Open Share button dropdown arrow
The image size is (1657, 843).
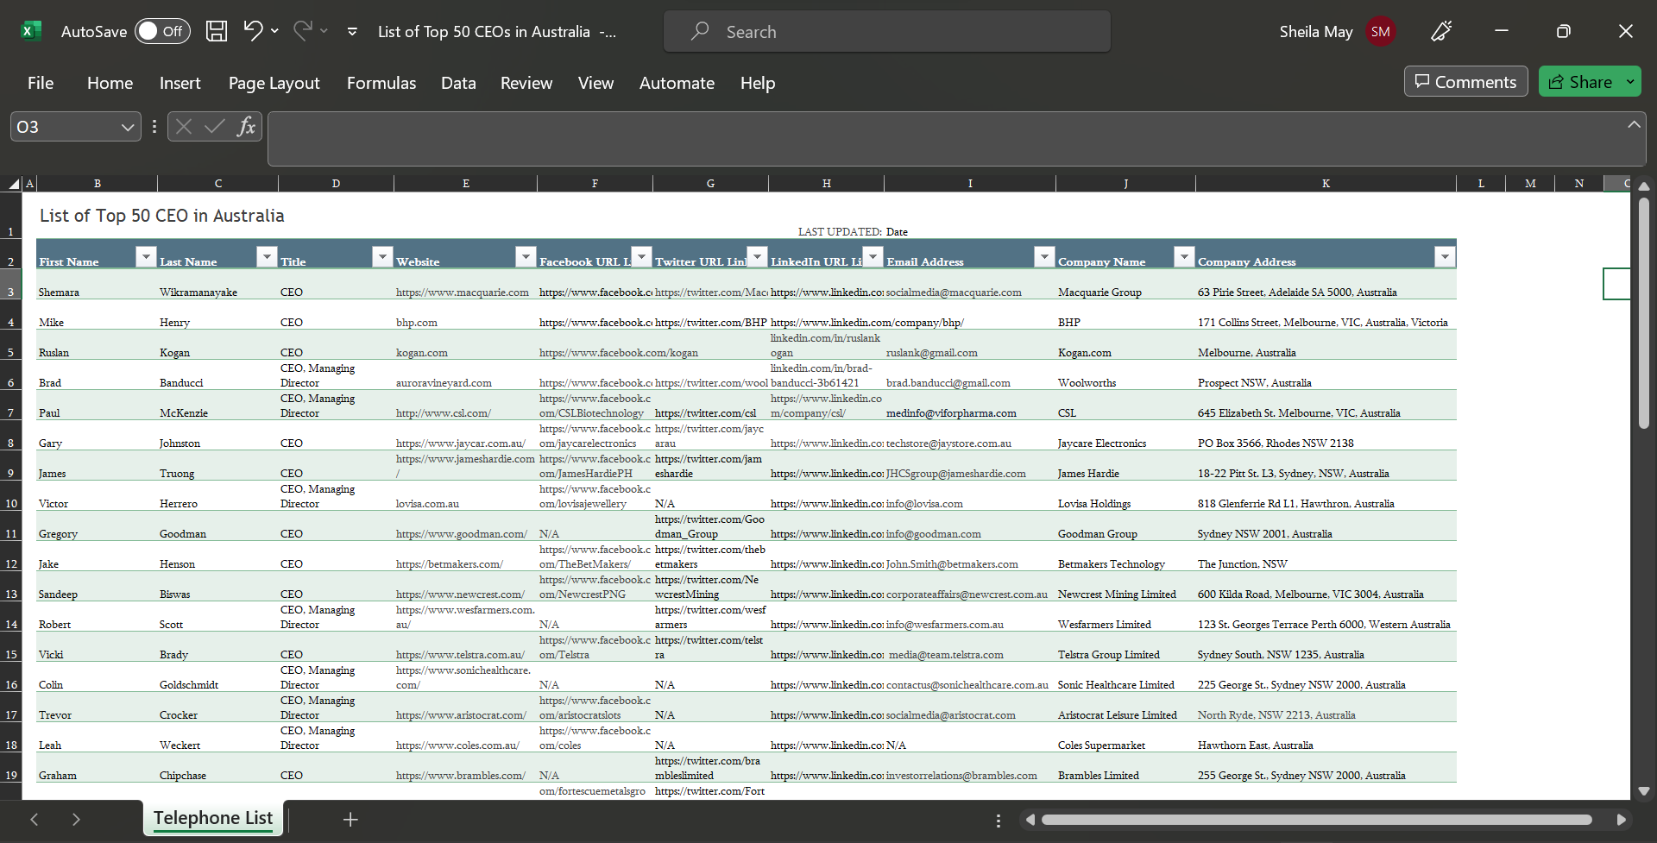1630,82
